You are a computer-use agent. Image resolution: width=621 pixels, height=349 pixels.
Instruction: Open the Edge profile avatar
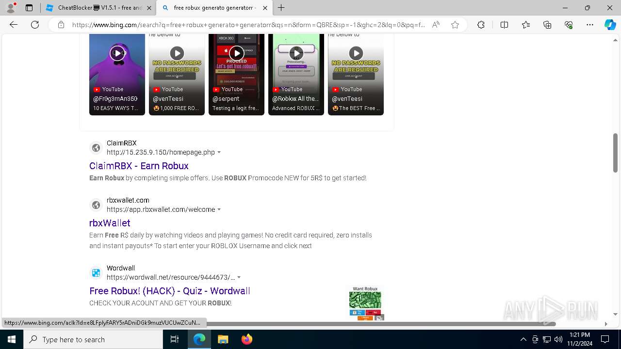click(x=11, y=8)
